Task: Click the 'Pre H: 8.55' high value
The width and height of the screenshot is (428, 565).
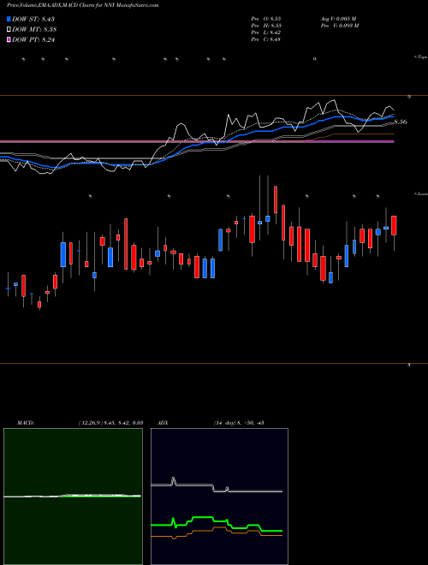Action: pyautogui.click(x=266, y=26)
